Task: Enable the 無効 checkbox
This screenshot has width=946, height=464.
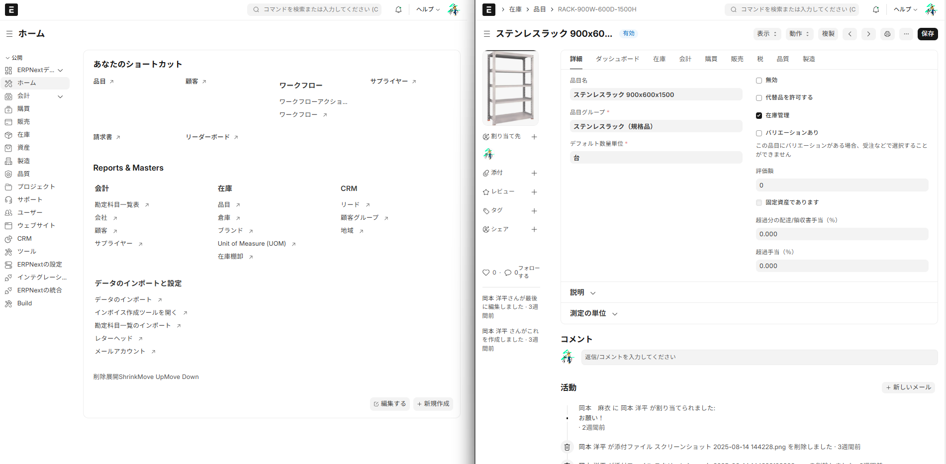Action: click(x=759, y=81)
